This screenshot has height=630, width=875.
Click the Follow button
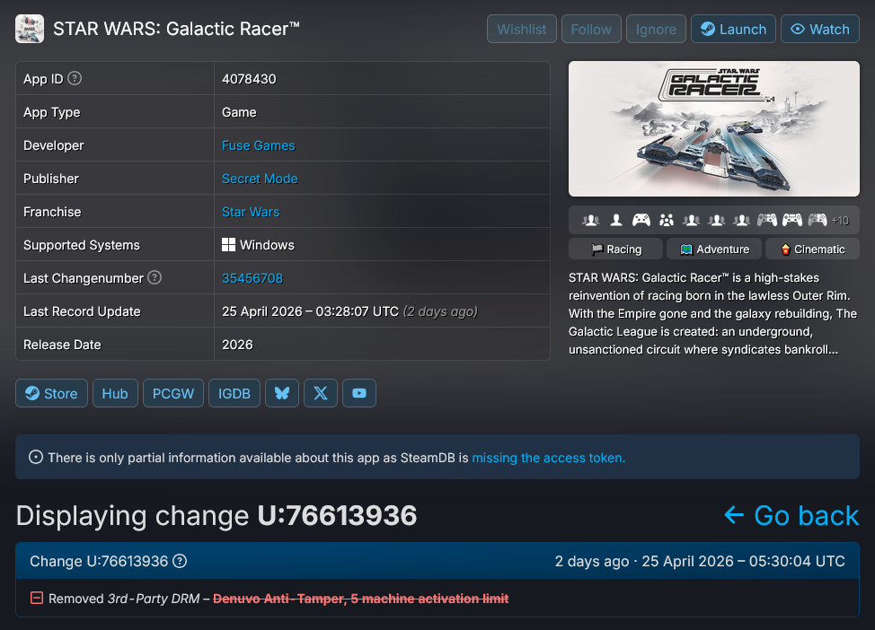(591, 29)
